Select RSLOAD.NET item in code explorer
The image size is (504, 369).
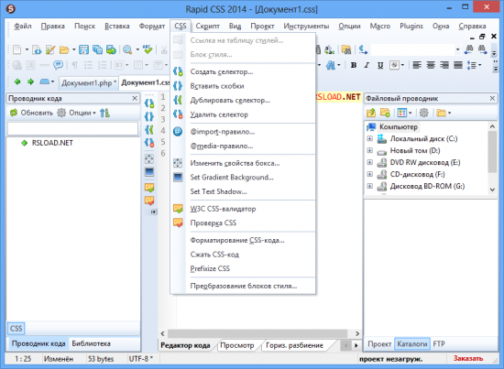(52, 143)
